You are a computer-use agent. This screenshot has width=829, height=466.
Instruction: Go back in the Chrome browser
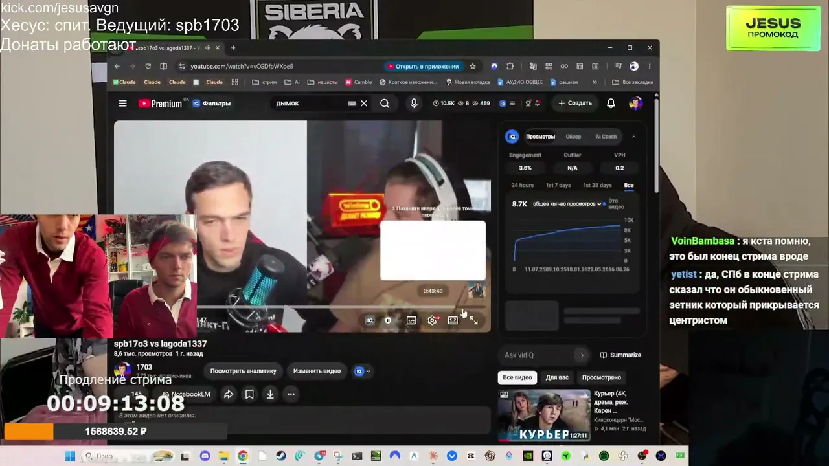(x=117, y=66)
